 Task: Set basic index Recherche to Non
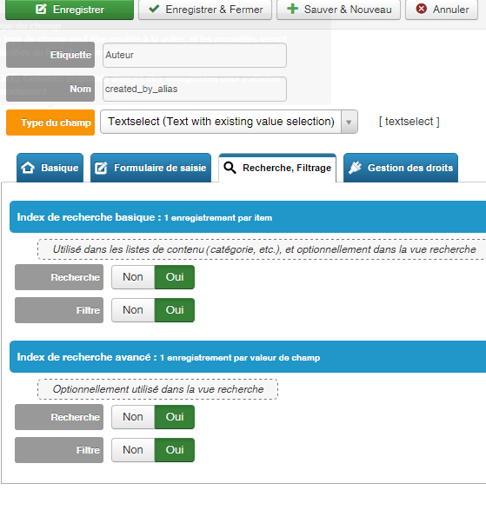133,277
